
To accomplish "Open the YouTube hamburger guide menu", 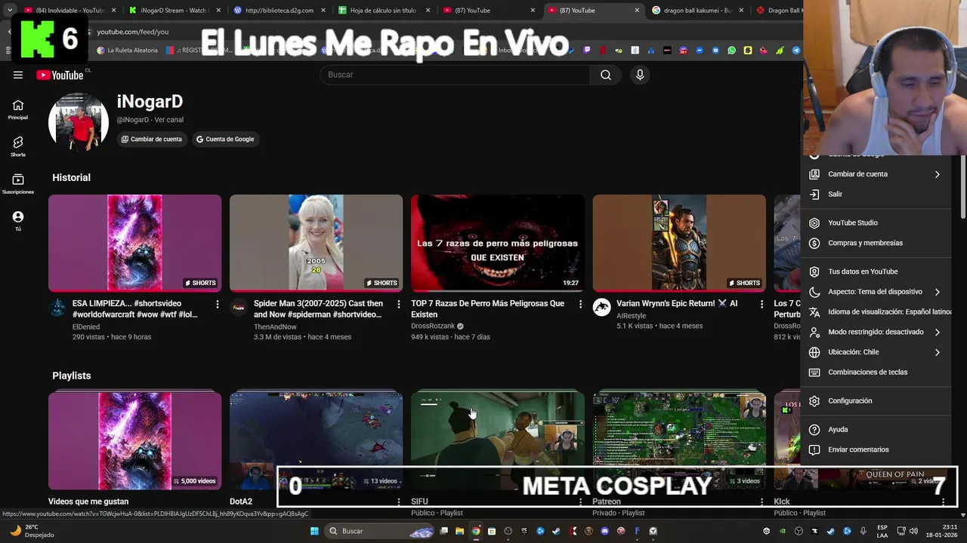I will click(18, 75).
